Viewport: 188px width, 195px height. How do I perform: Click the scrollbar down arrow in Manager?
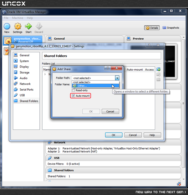point(184,179)
